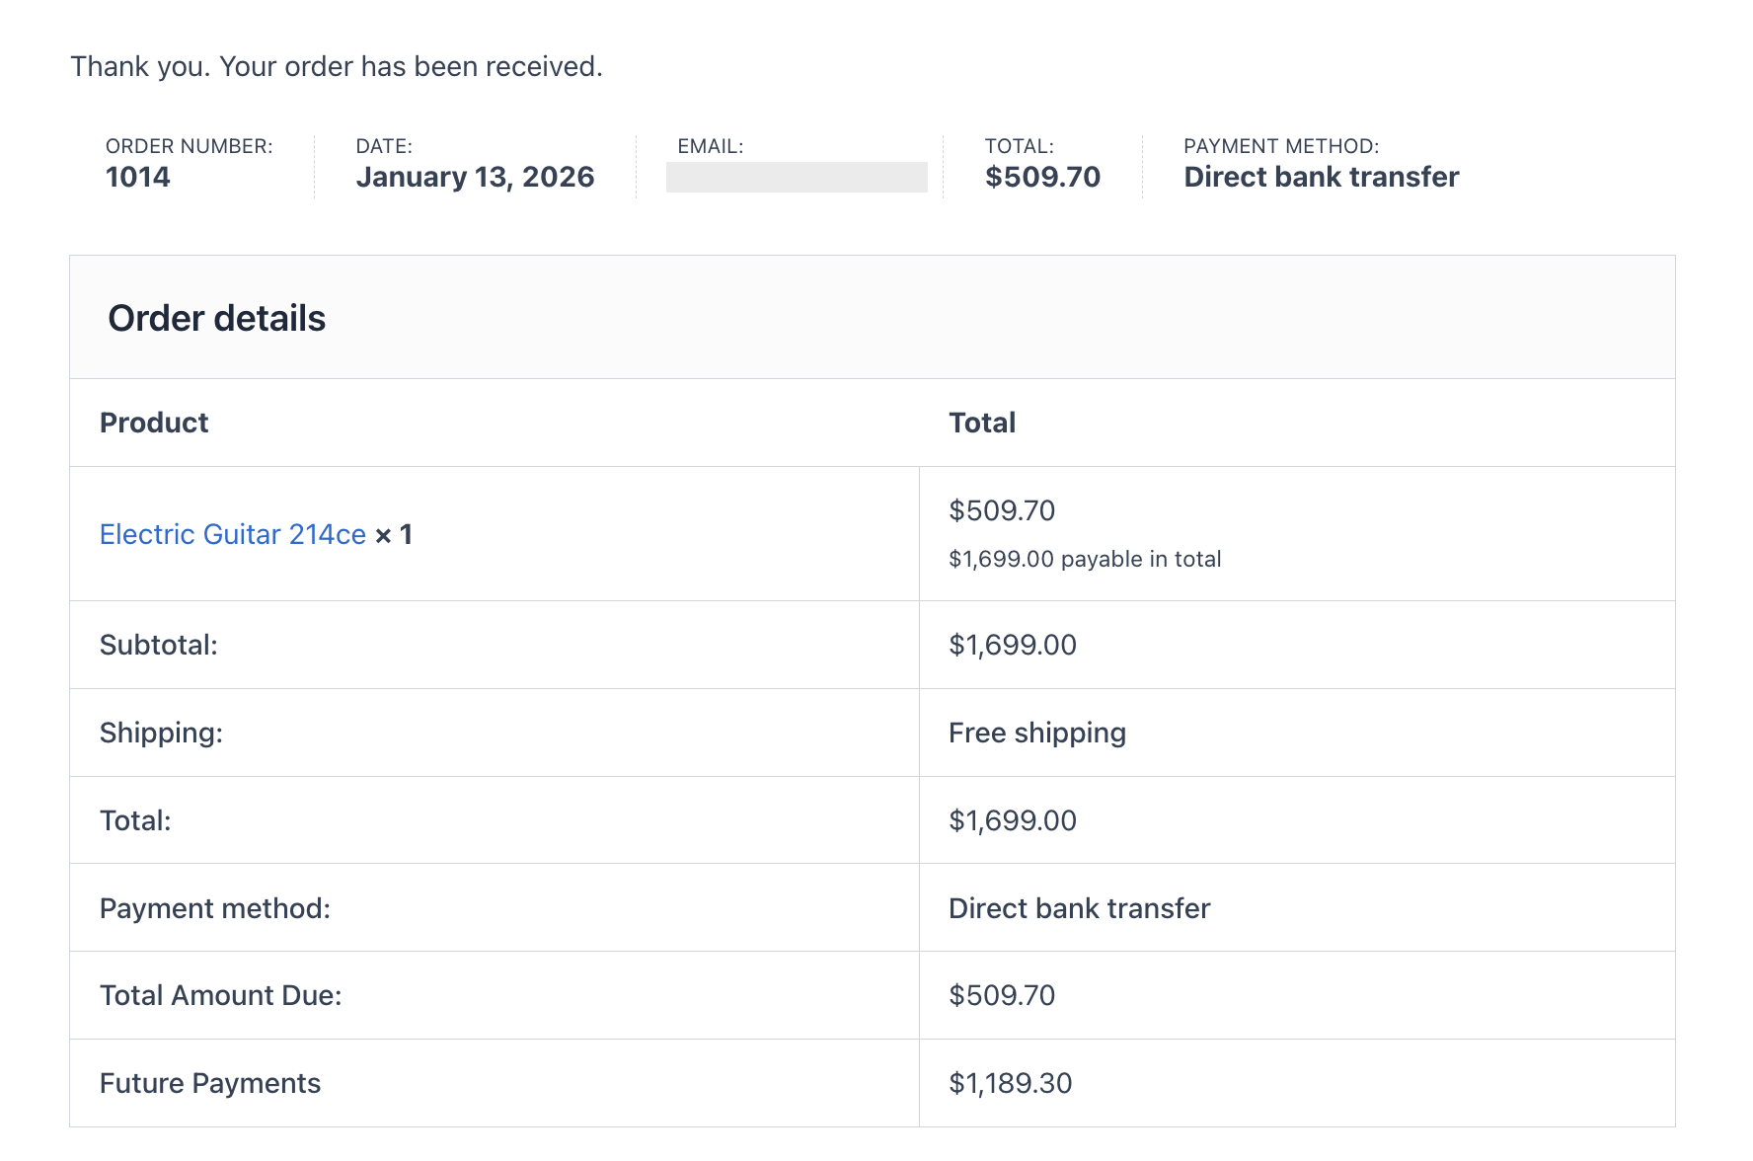Click the thank you confirmation message
This screenshot has width=1753, height=1161.
click(x=337, y=66)
